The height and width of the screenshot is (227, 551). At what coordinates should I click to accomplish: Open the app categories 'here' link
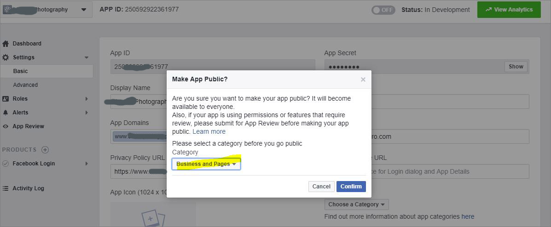click(x=468, y=216)
